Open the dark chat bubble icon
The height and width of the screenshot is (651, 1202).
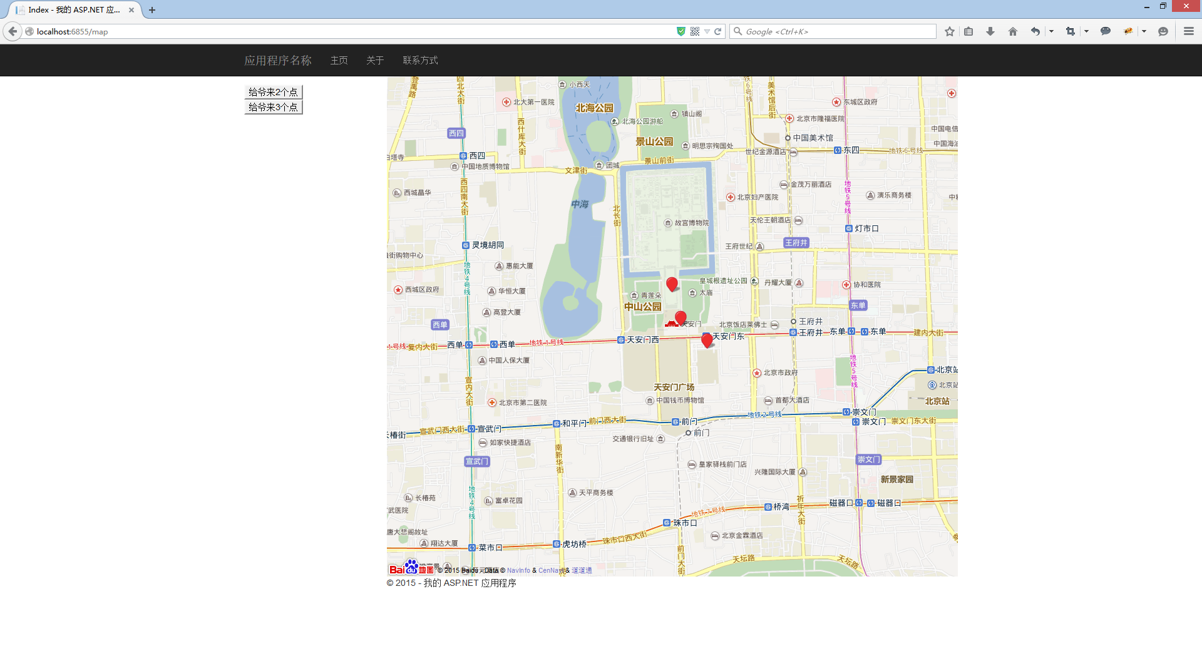pyautogui.click(x=1106, y=31)
